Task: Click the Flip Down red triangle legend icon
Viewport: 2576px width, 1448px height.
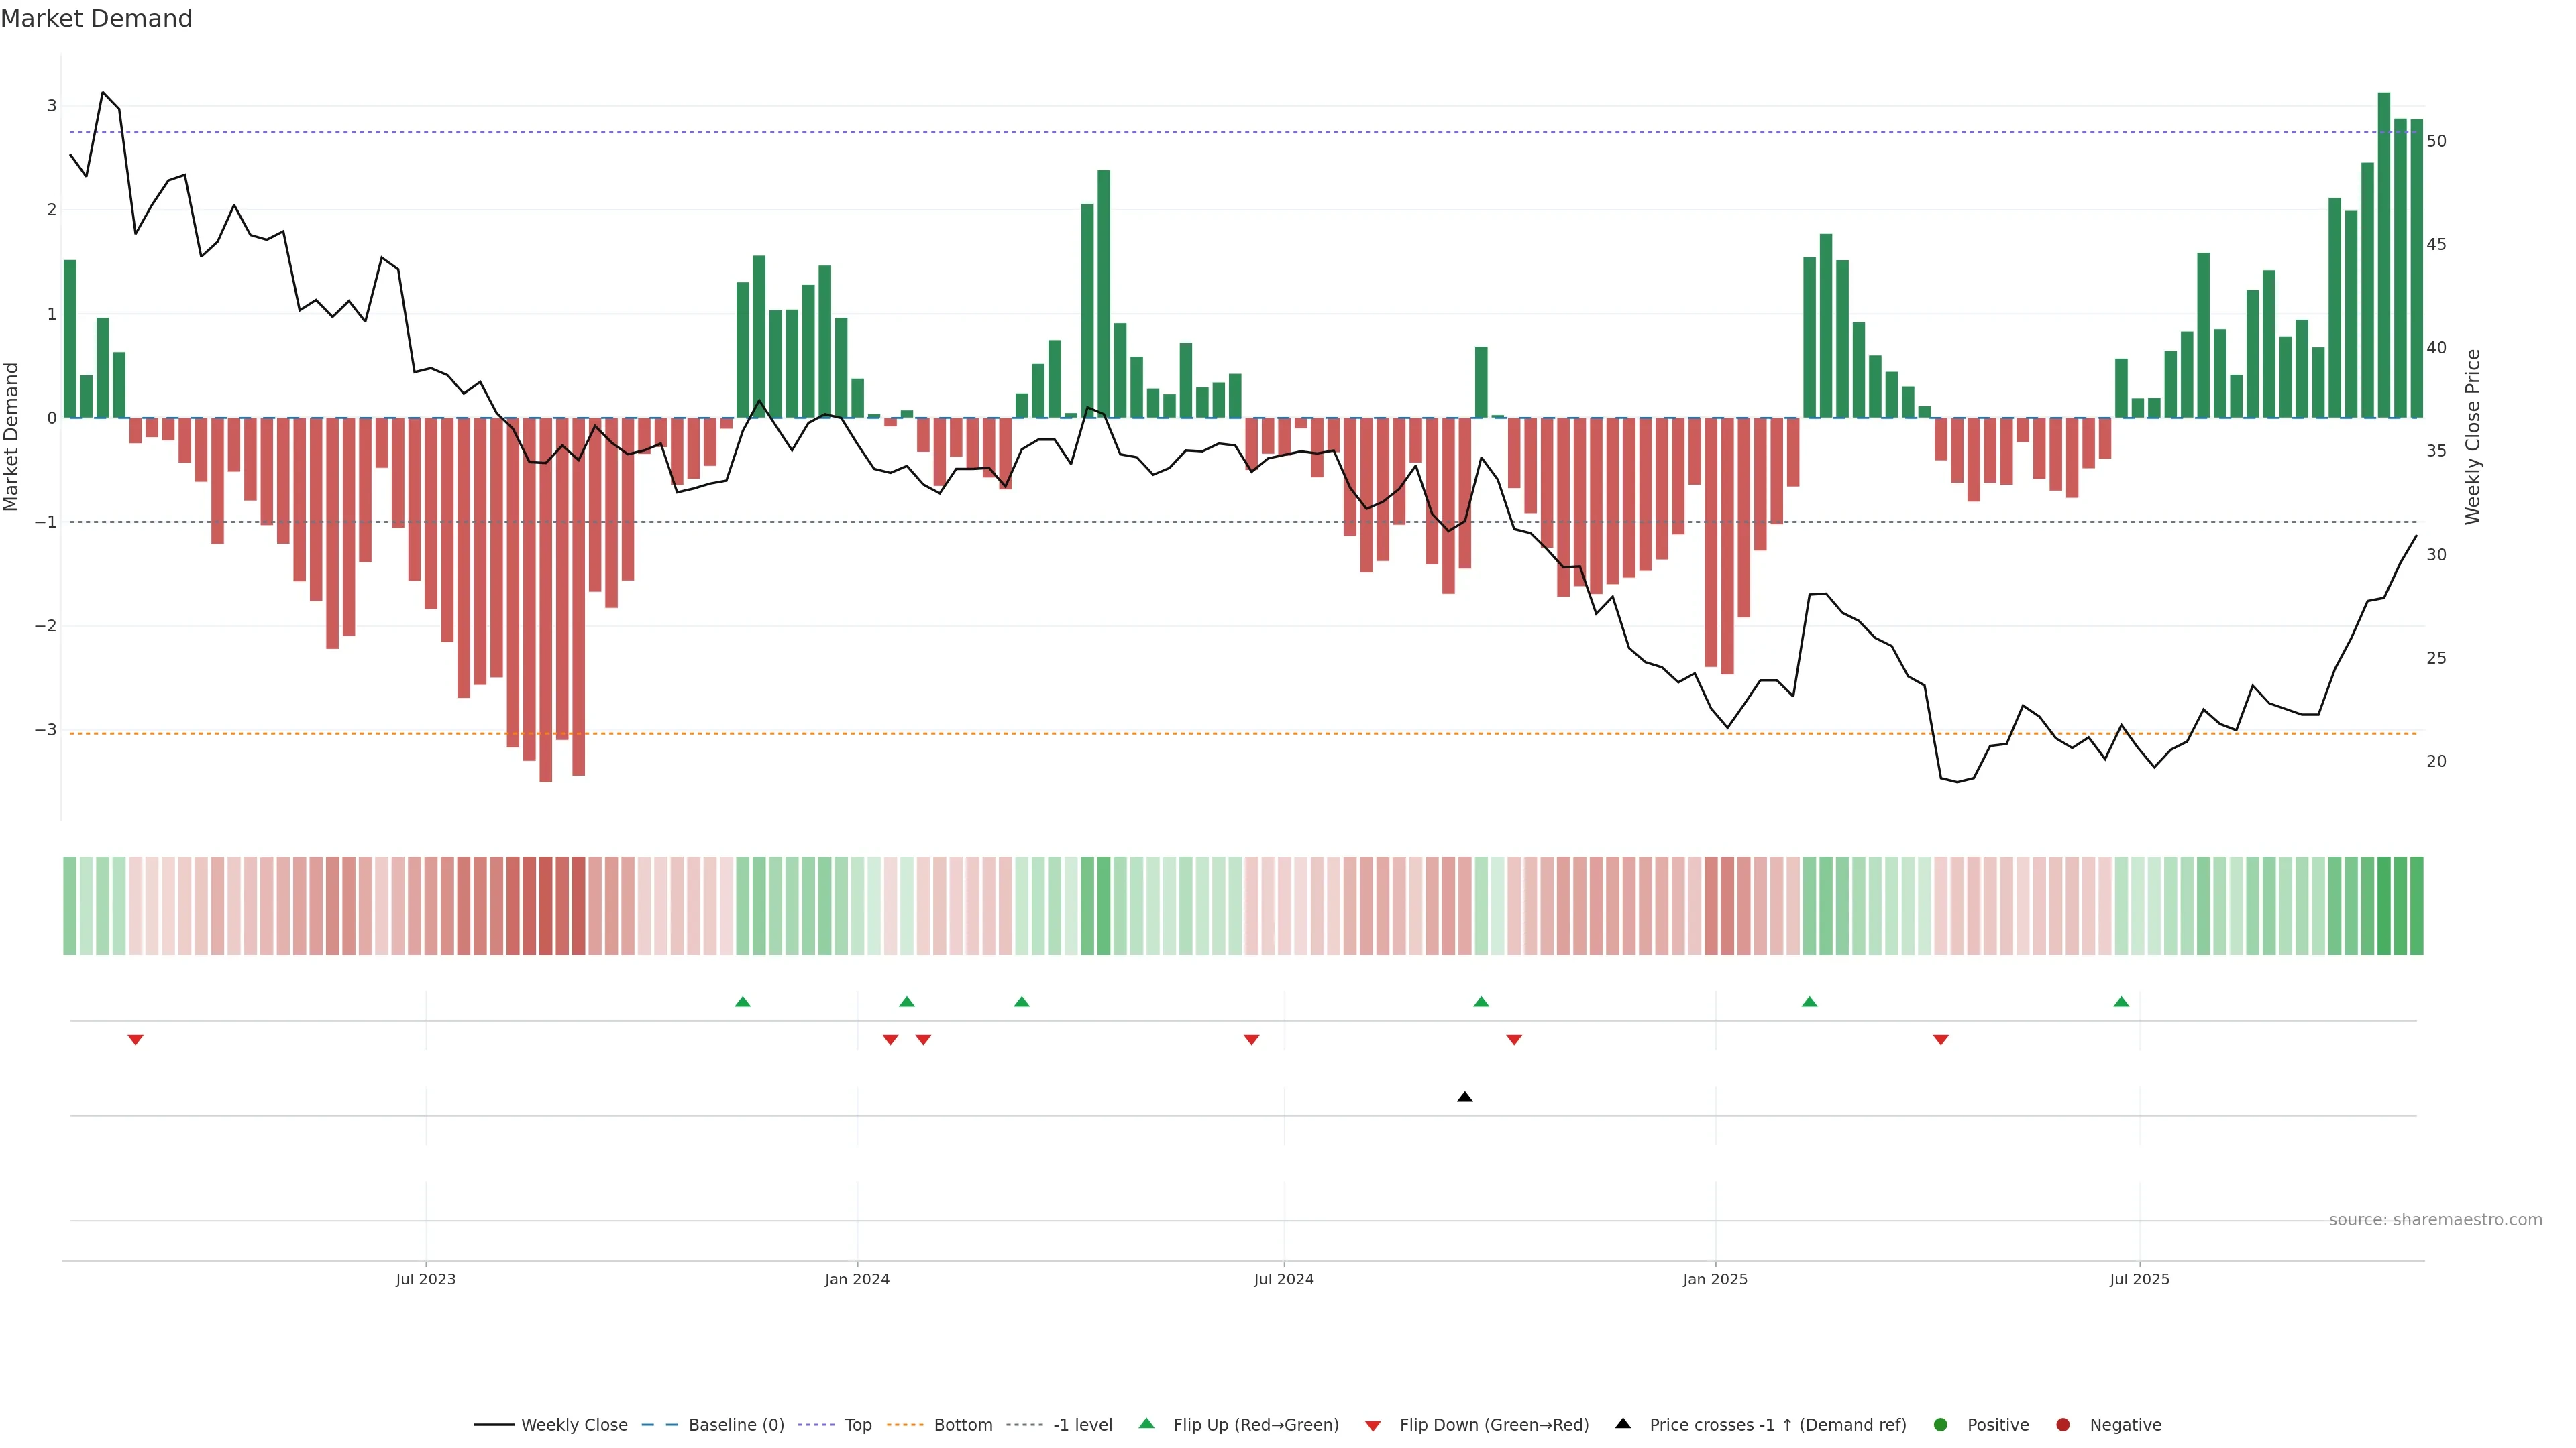Action: 1373,1425
